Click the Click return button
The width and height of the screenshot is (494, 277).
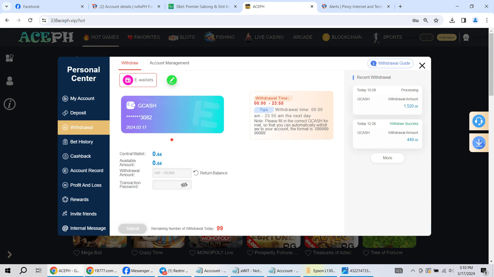coord(446,37)
